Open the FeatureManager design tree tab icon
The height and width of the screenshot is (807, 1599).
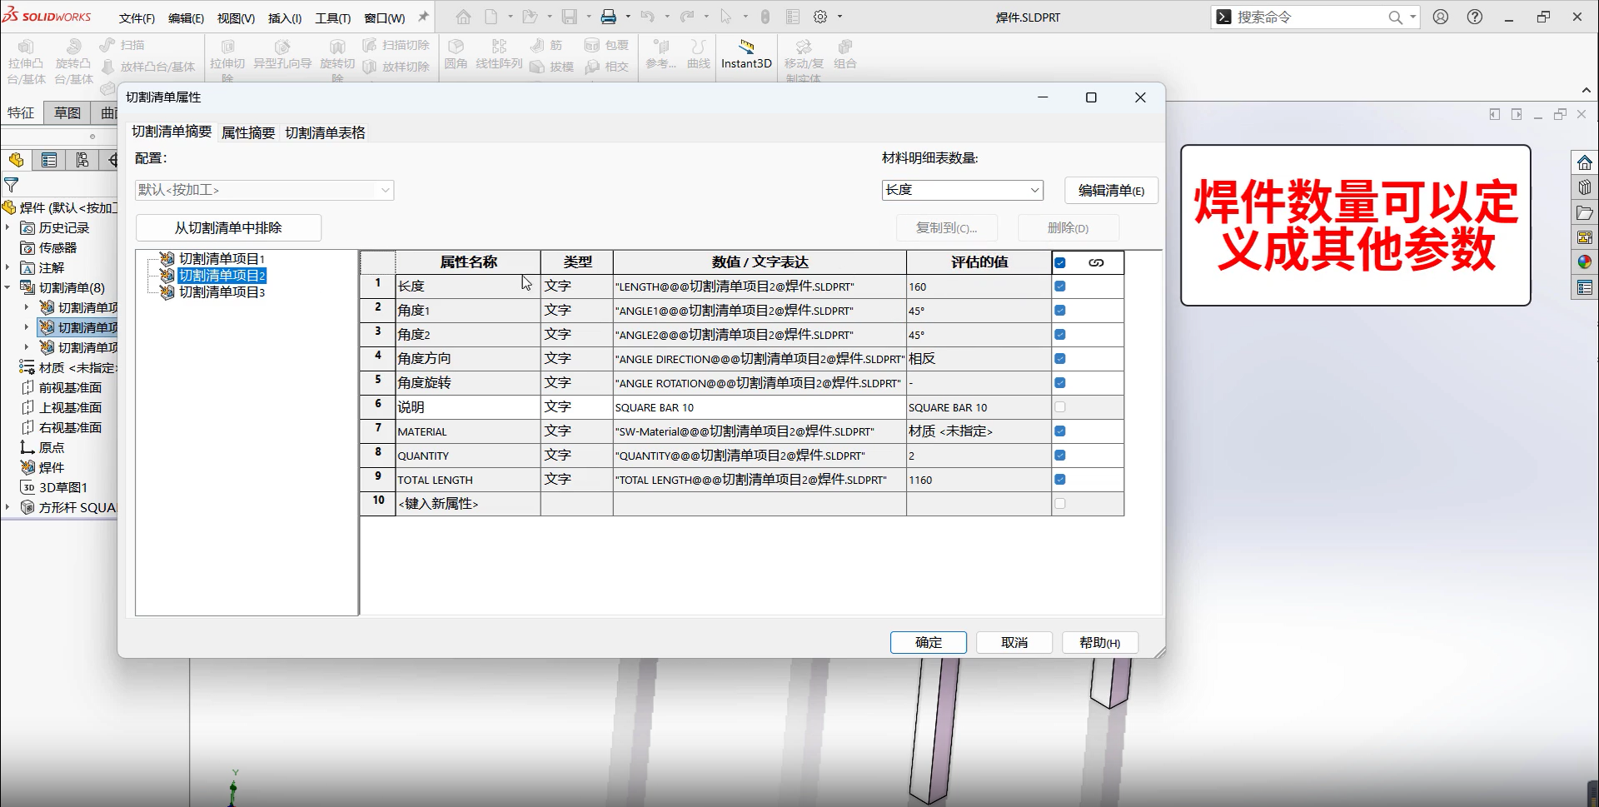click(x=16, y=160)
